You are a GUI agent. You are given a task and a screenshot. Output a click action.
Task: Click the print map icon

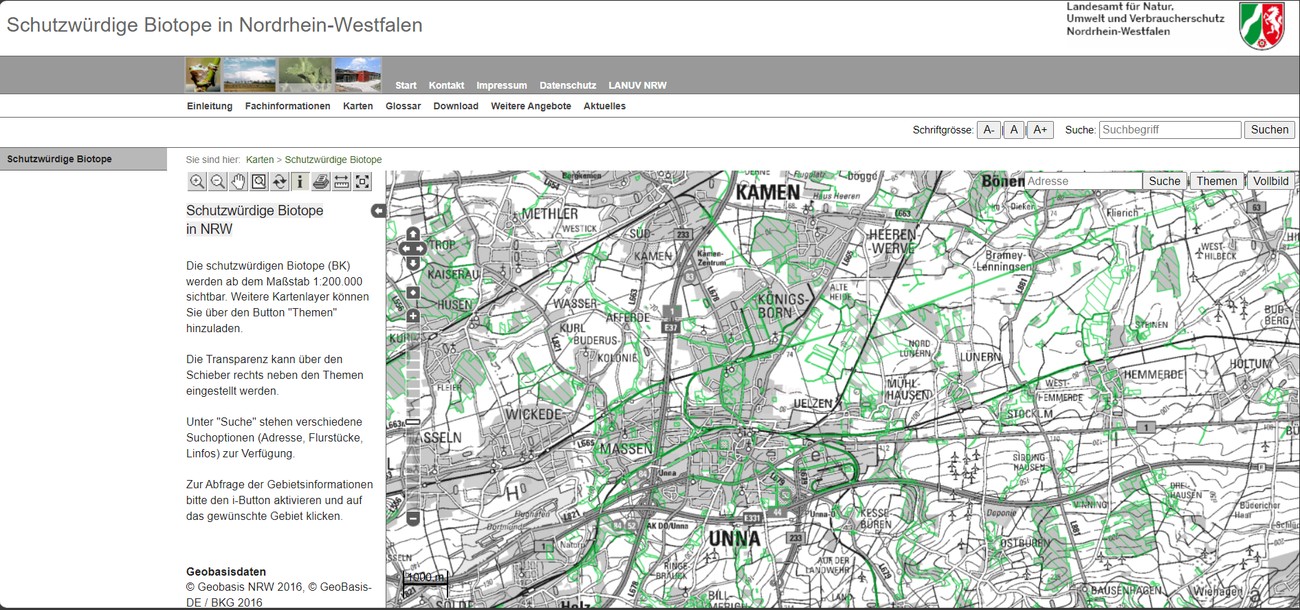coord(321,182)
